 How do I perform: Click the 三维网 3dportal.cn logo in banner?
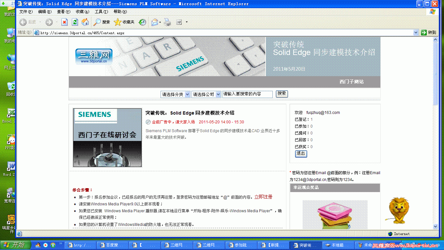tap(94, 56)
